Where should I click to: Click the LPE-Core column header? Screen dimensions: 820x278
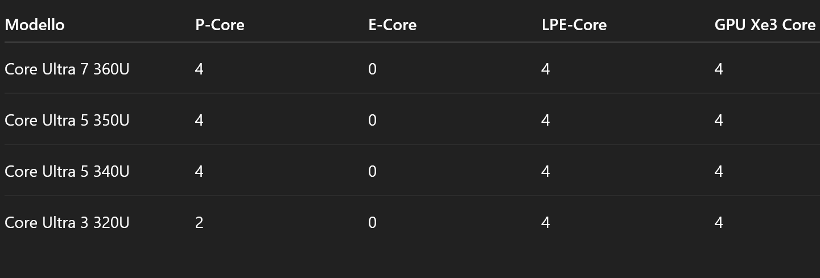(x=574, y=25)
